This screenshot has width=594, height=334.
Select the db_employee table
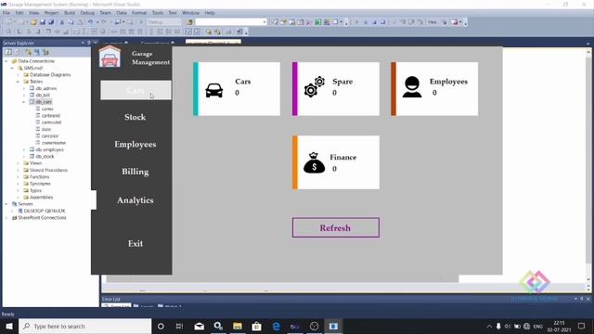pos(49,149)
